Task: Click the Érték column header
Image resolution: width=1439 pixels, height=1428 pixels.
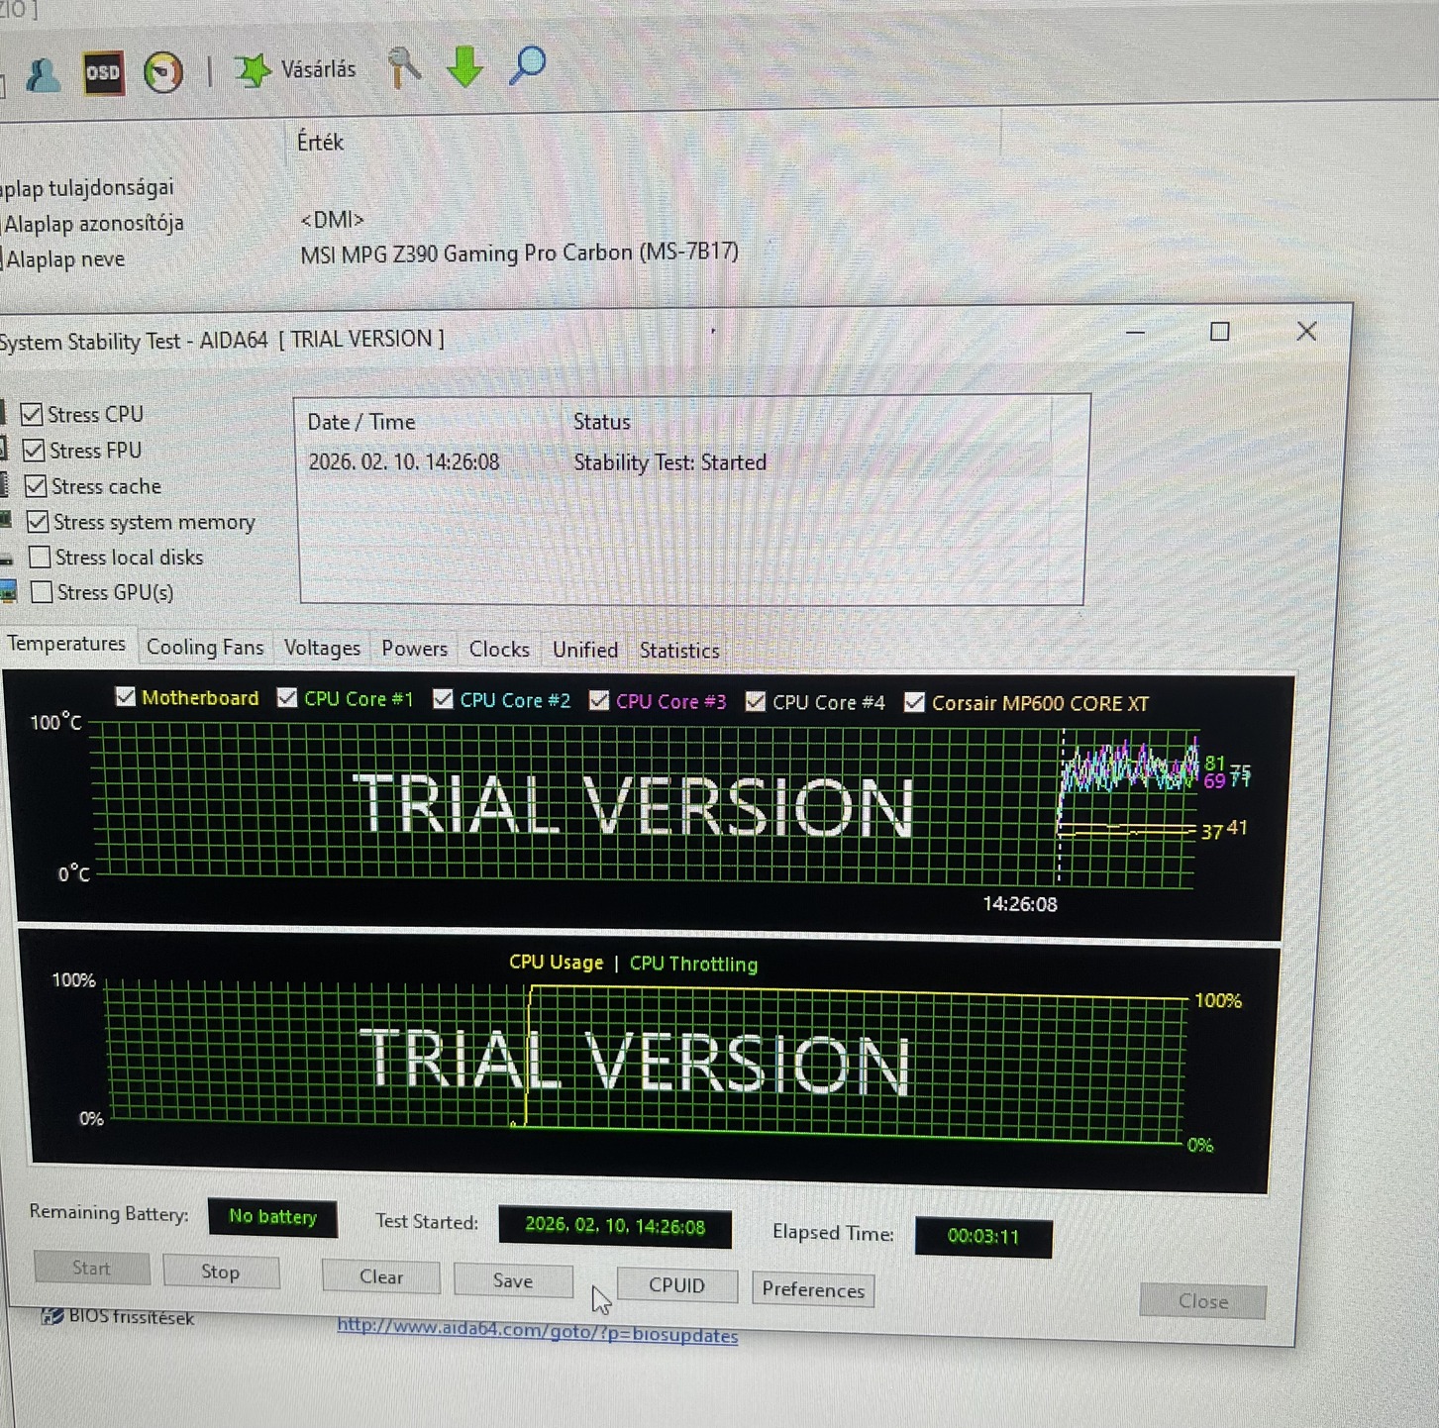Action: point(320,143)
